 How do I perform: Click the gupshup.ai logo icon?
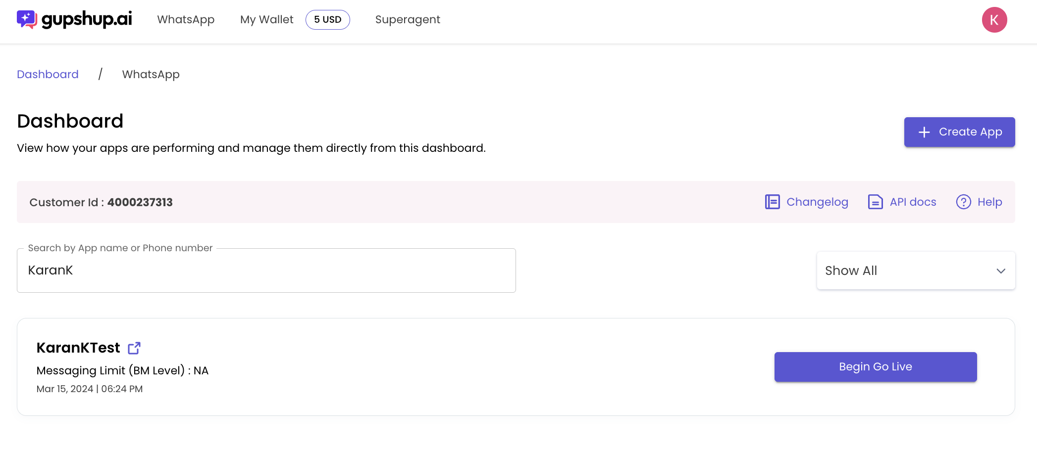27,19
